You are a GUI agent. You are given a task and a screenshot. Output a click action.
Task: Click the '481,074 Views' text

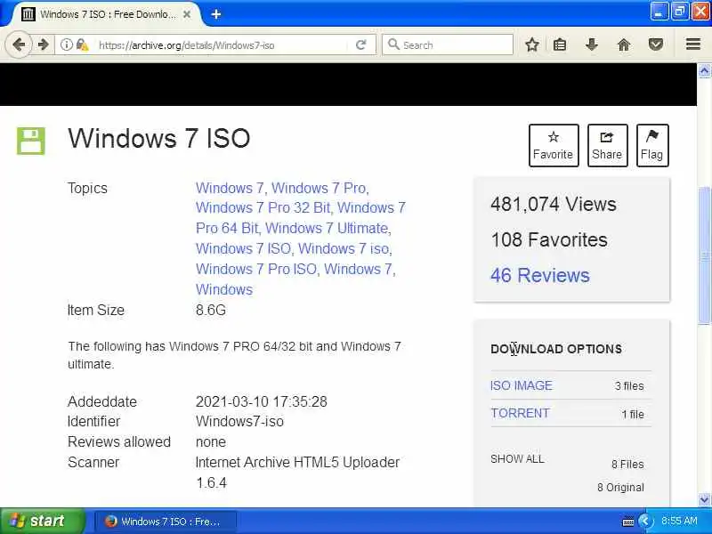(553, 204)
